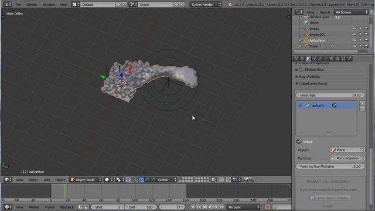Click the timeline End frame field
This screenshot has height=211, width=375.
coord(141,207)
